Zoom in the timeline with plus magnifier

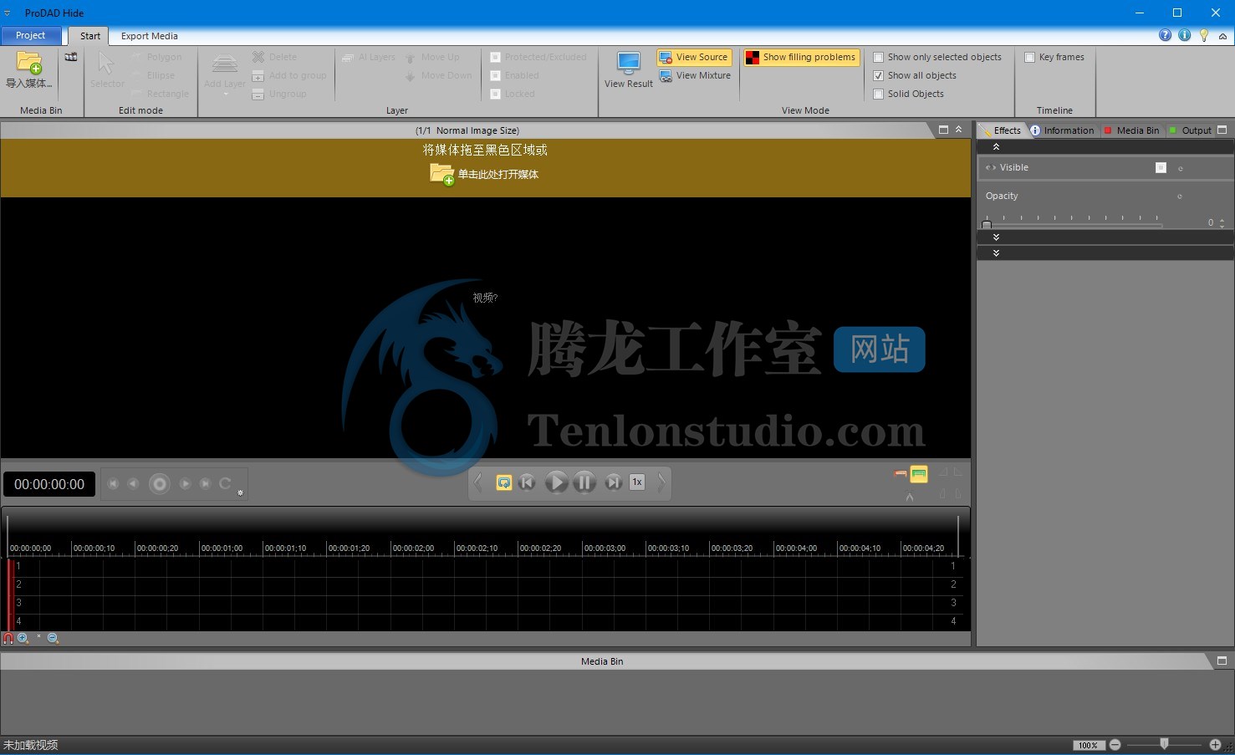point(23,638)
